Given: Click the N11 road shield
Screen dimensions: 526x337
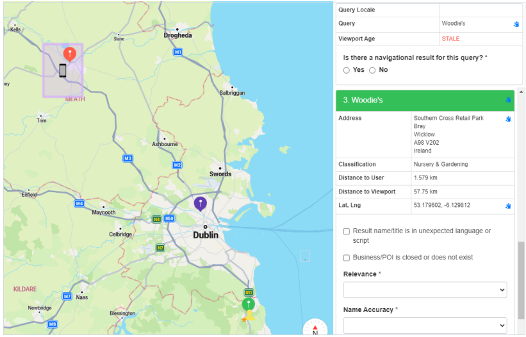Looking at the screenshot, I should click(x=249, y=292).
